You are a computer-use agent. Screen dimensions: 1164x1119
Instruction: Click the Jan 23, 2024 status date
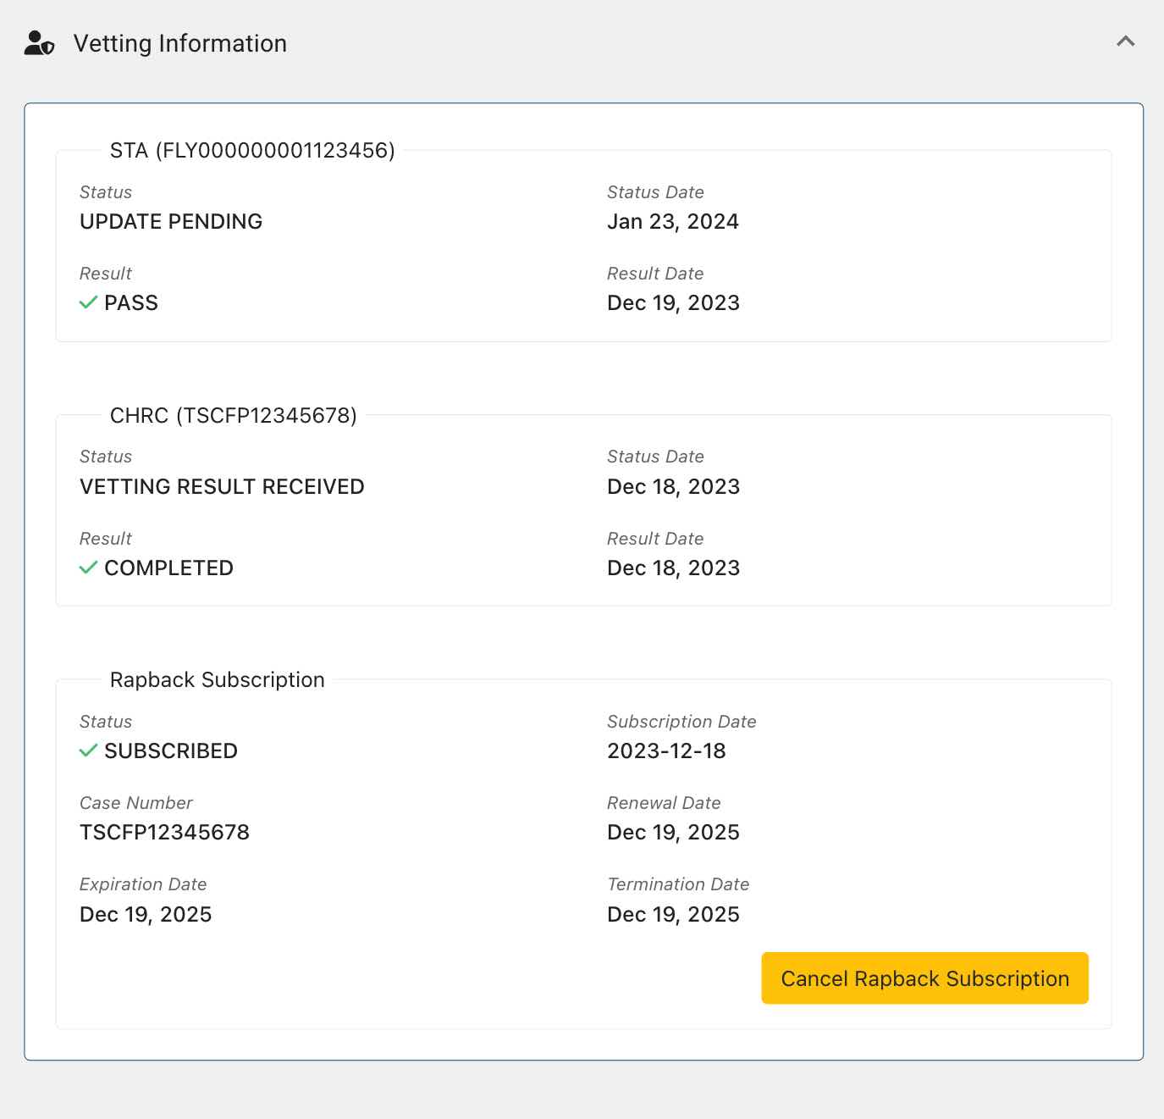672,222
